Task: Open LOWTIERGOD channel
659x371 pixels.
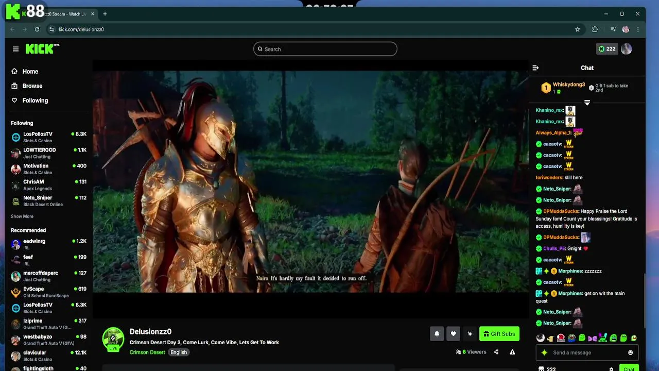Action: pyautogui.click(x=48, y=153)
